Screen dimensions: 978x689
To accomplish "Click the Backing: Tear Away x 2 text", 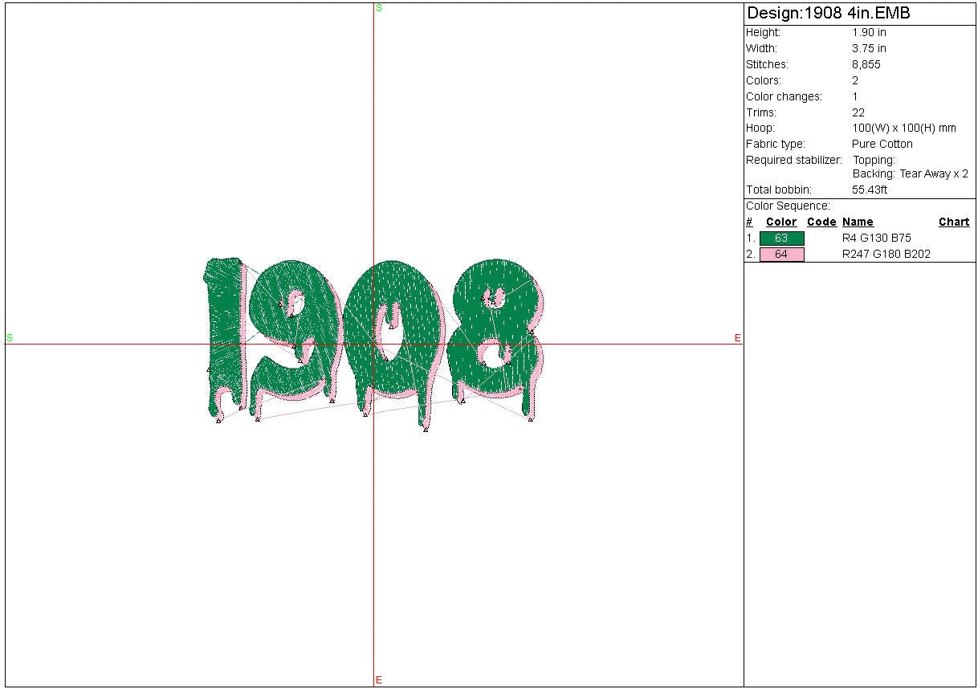I will (910, 174).
